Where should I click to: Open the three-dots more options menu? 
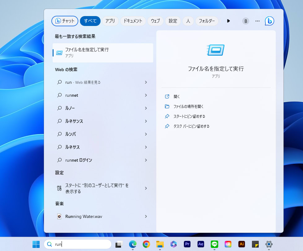pyautogui.click(x=258, y=21)
